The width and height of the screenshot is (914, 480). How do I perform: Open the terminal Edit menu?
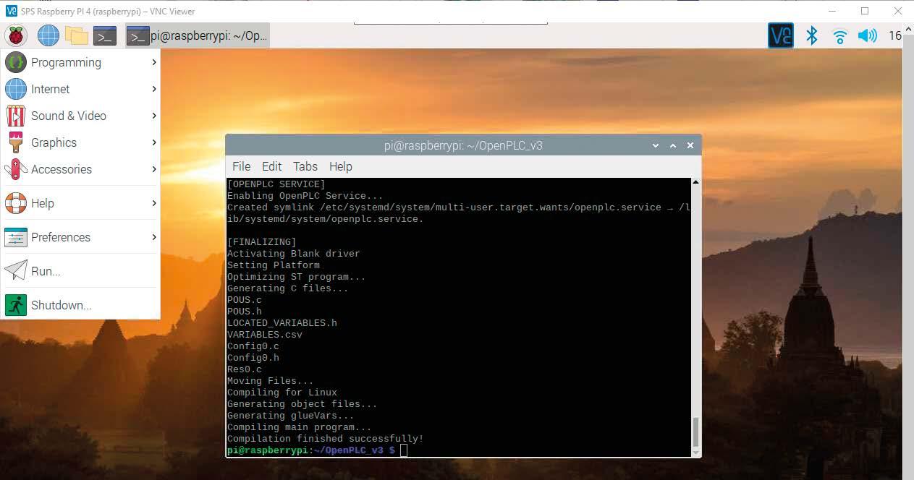coord(271,166)
